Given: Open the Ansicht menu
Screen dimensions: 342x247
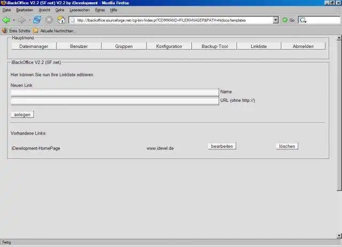Looking at the screenshot, I should coord(44,10).
